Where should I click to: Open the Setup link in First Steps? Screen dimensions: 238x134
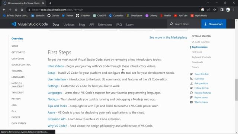point(51,73)
